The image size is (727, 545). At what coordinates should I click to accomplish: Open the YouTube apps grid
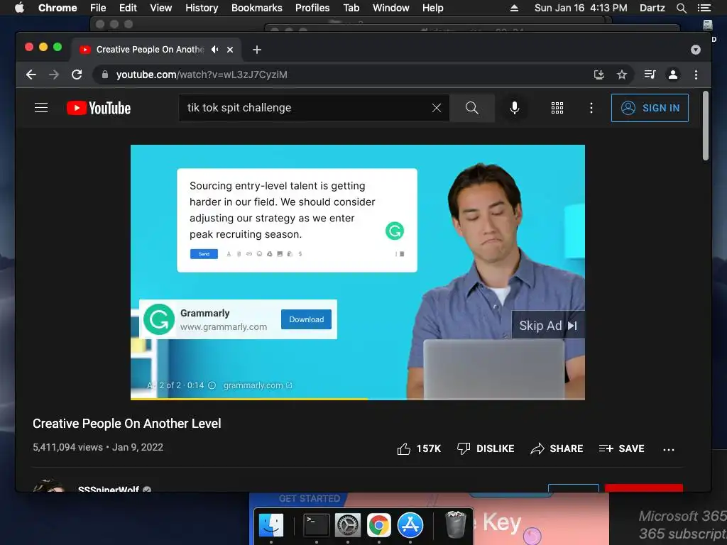(557, 108)
